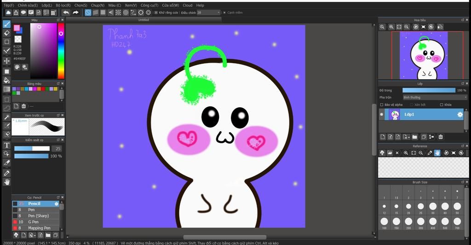
Task: Click the brush size slider in Kiểm soát cọ
Action: coord(32,148)
